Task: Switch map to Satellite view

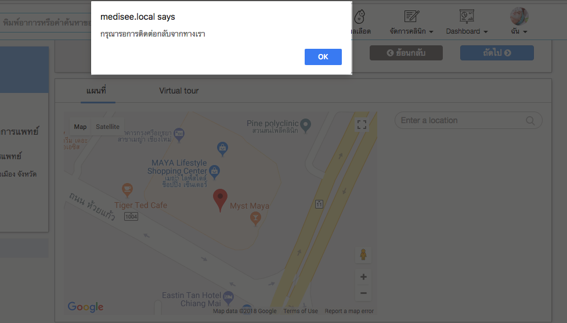Action: pyautogui.click(x=107, y=127)
